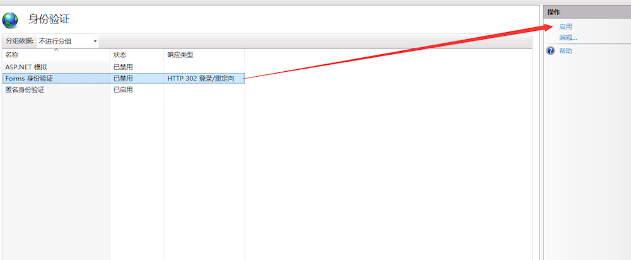Click the HTTP 302 登录/重定向 cell
Image resolution: width=631 pixels, height=260 pixels.
[201, 79]
